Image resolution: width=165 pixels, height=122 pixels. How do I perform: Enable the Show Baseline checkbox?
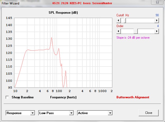tap(7, 97)
